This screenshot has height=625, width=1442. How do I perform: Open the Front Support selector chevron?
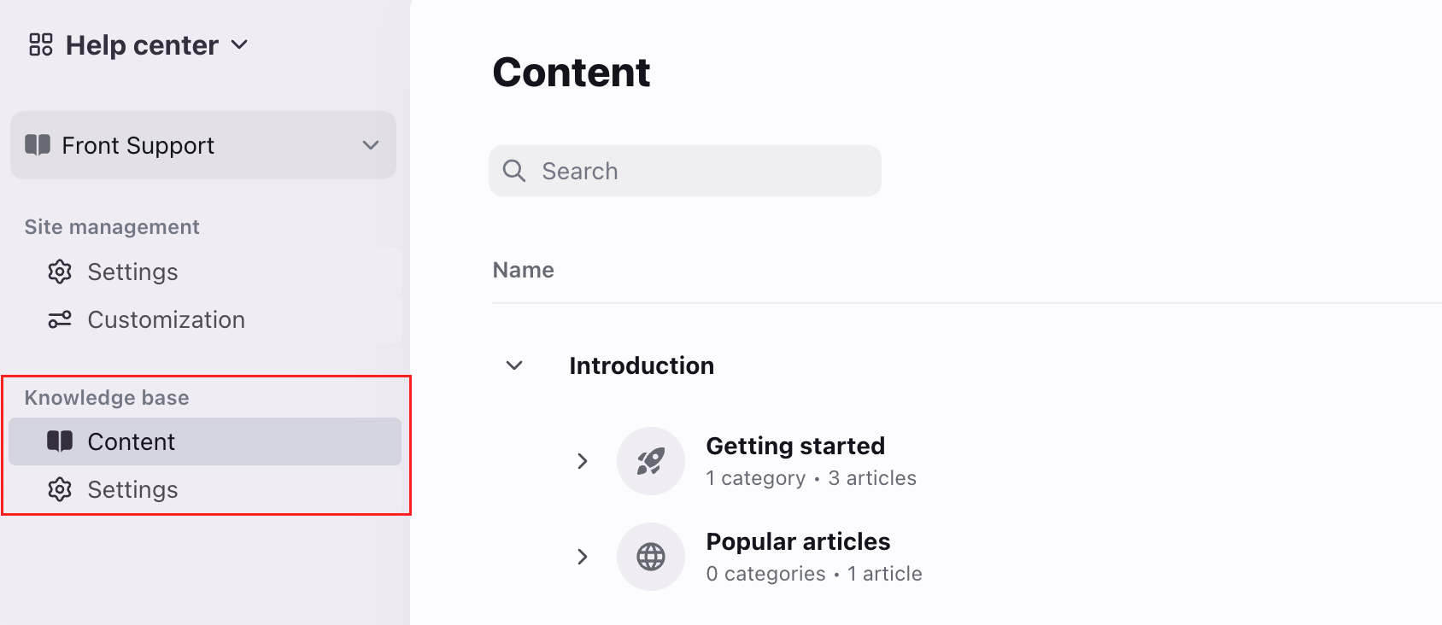[371, 145]
